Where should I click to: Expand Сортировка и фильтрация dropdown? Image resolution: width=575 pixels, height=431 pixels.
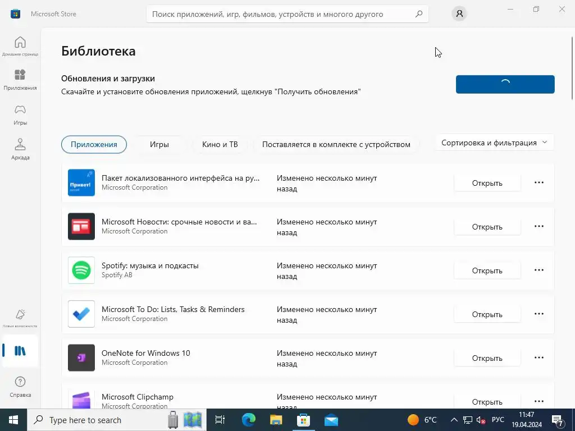494,143
